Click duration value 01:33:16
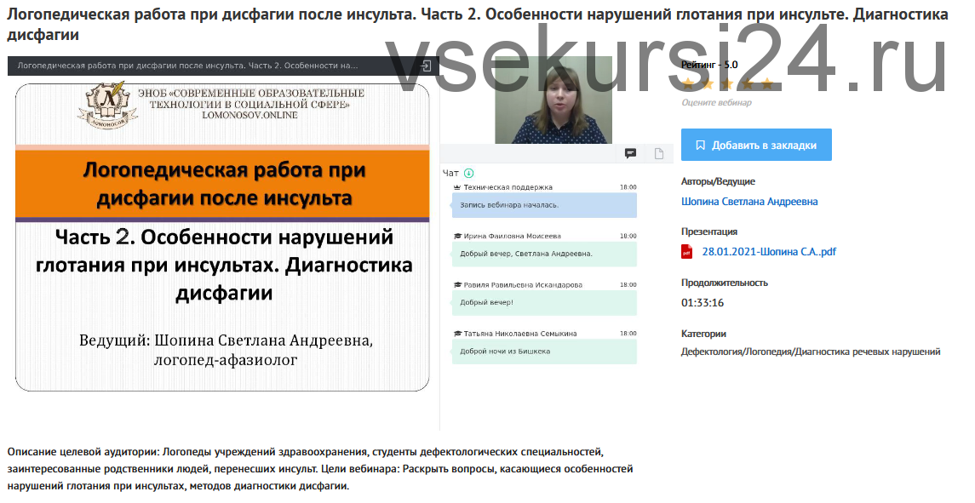 coord(703,303)
